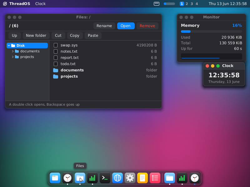This screenshot has height=187, width=250.
Task: Click the memory history graph in Monitor
Action: pyautogui.click(x=212, y=56)
